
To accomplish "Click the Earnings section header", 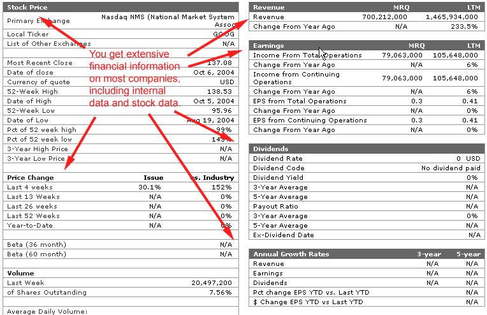I will coord(268,46).
